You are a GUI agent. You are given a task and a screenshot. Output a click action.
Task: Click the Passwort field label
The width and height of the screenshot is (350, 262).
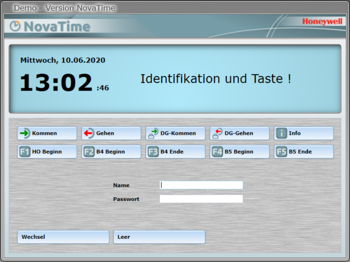tap(126, 199)
